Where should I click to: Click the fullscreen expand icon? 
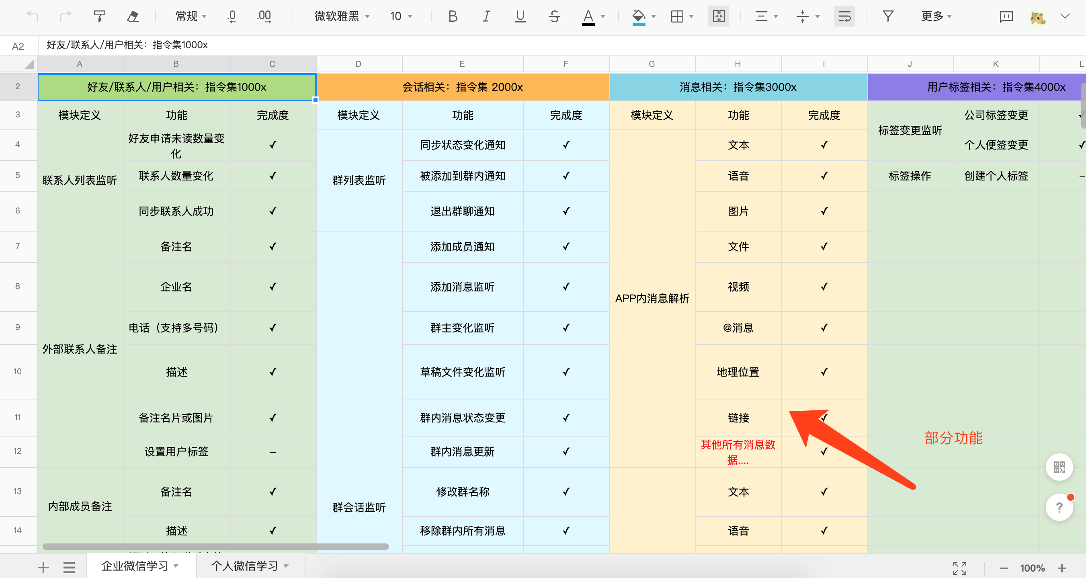(959, 568)
